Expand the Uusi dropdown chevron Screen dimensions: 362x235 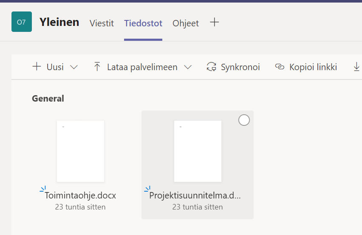coord(74,67)
